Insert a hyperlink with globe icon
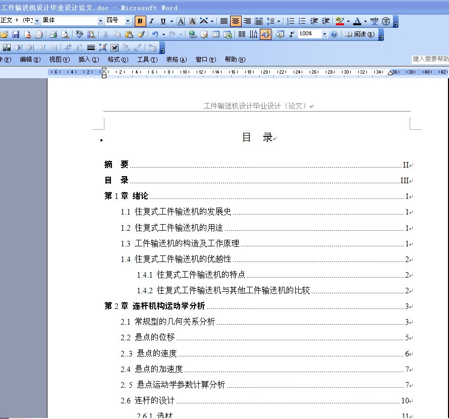The width and height of the screenshot is (449, 419). point(192,34)
